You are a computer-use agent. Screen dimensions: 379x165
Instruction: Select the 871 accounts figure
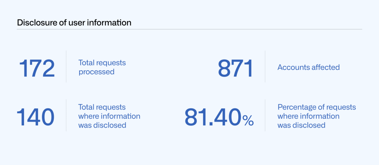235,68
